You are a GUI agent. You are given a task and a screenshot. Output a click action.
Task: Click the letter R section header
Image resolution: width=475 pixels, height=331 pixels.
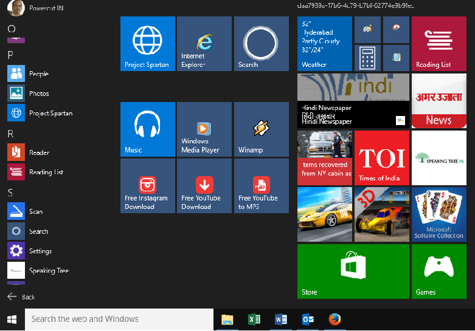coord(10,134)
